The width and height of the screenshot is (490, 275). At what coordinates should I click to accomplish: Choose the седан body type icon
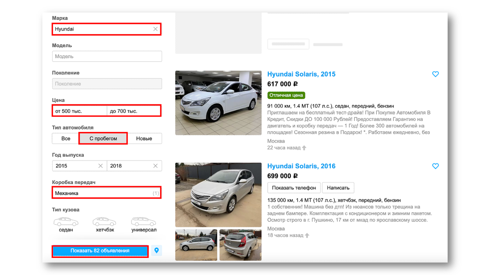pos(66,224)
